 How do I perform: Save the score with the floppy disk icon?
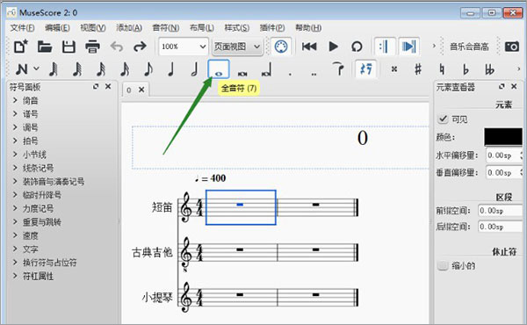pyautogui.click(x=69, y=47)
